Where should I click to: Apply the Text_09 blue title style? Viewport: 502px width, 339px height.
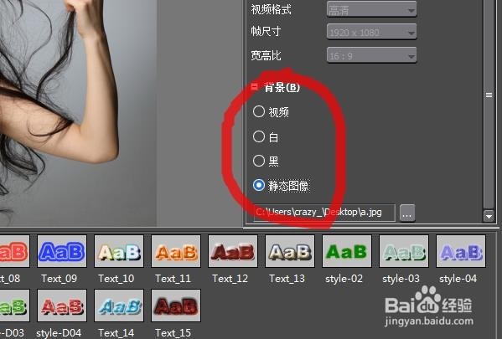coord(62,251)
